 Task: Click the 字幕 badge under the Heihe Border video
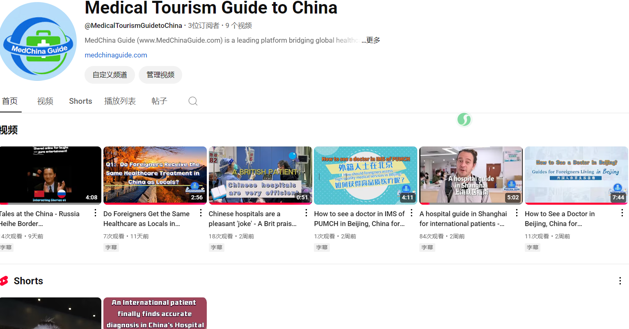[6, 247]
